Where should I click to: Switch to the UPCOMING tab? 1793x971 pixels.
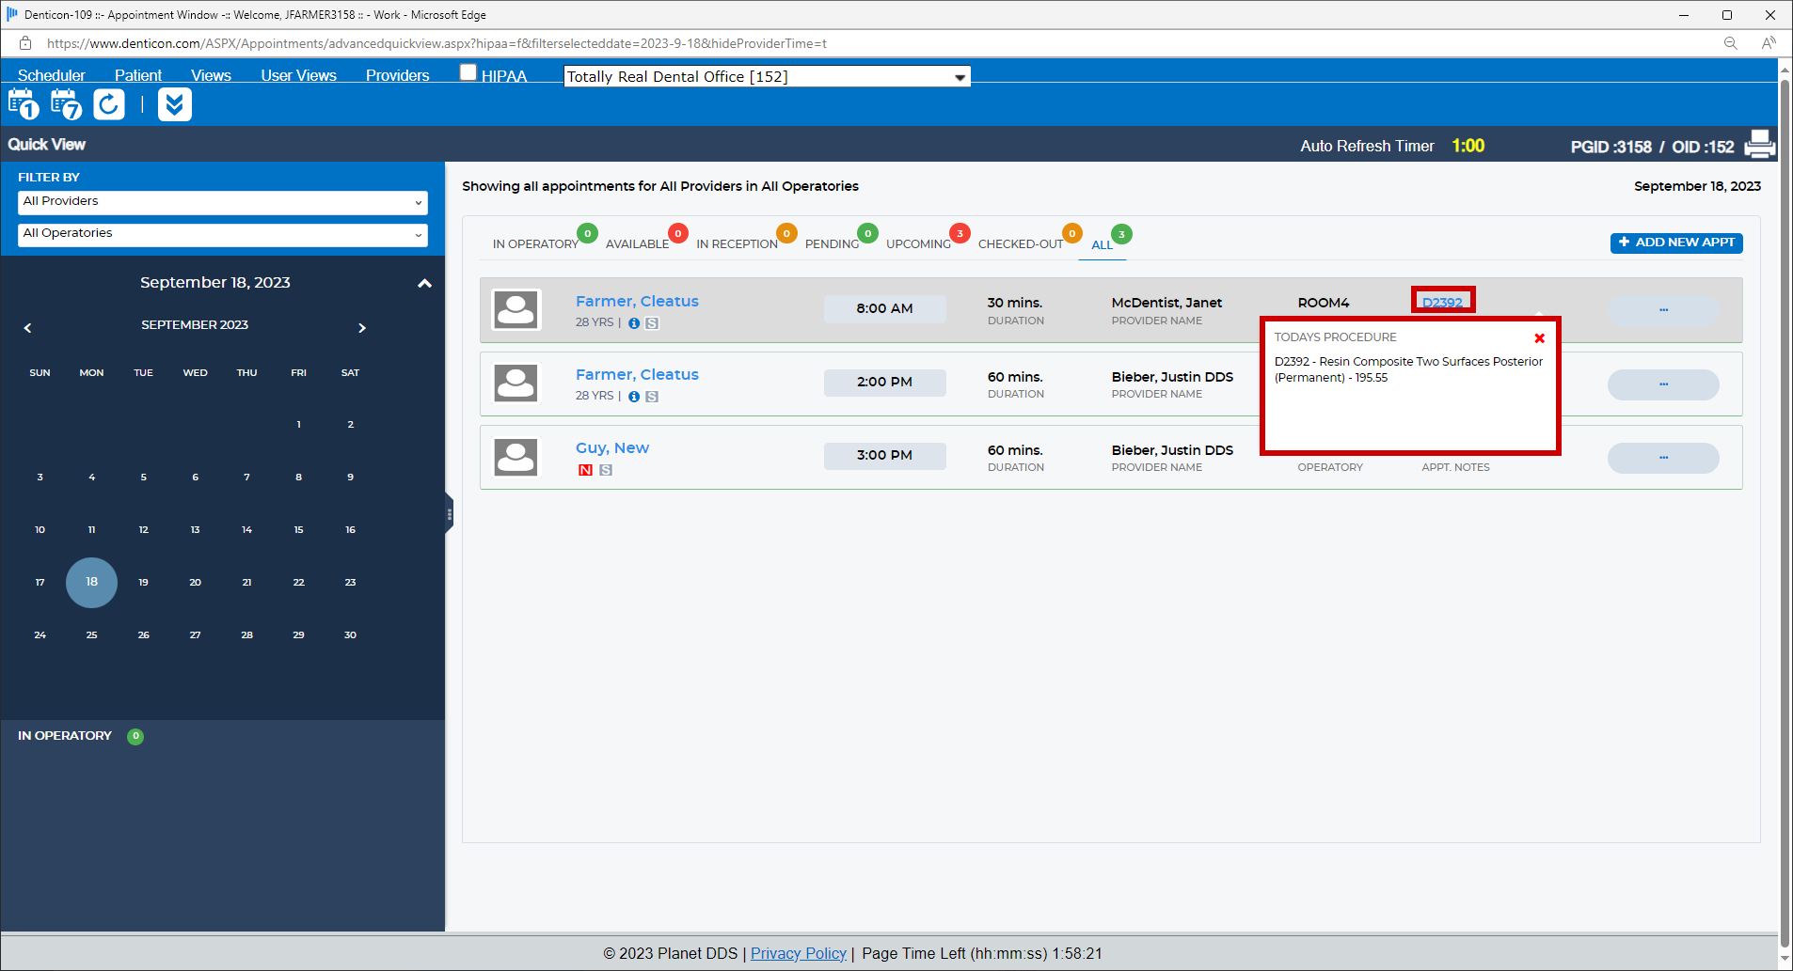(918, 243)
